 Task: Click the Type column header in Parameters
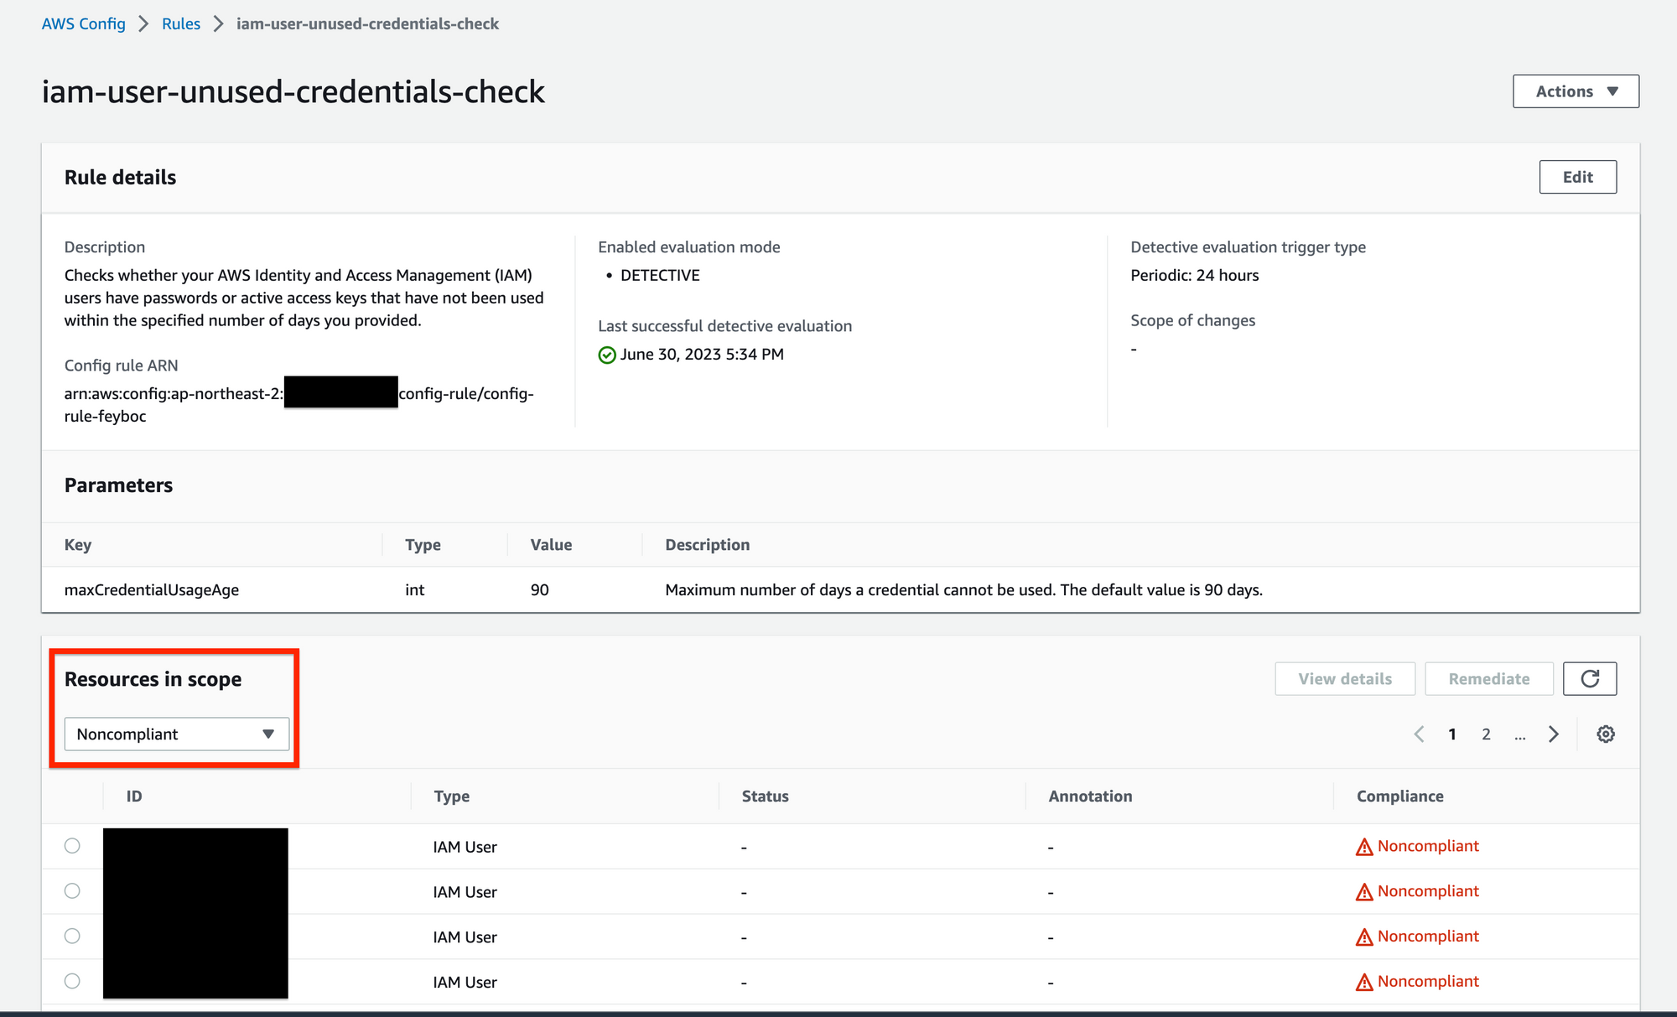423,545
